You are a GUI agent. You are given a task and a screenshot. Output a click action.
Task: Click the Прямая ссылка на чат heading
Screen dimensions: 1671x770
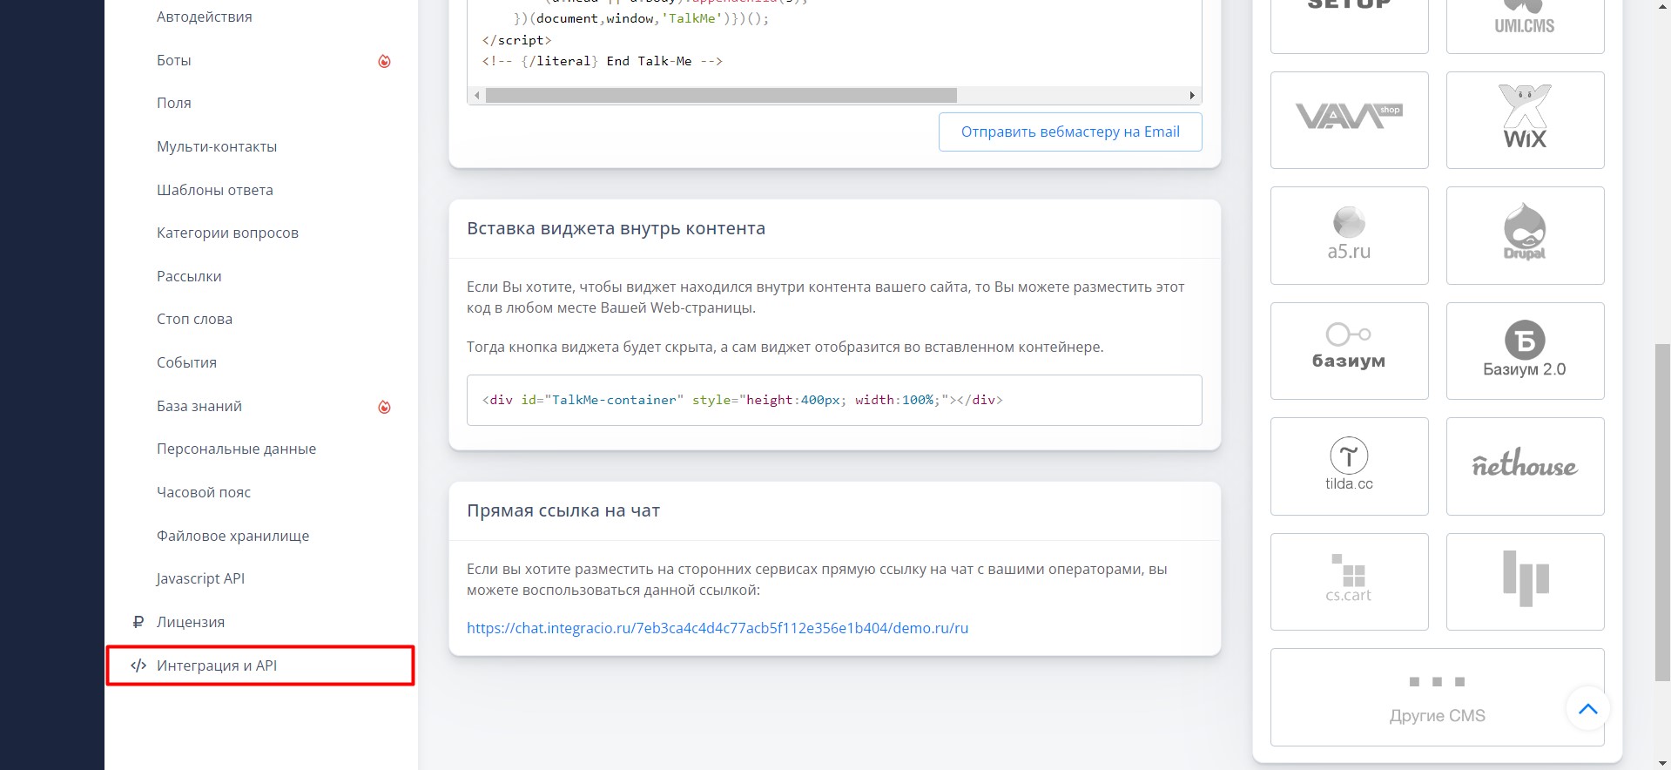563,510
